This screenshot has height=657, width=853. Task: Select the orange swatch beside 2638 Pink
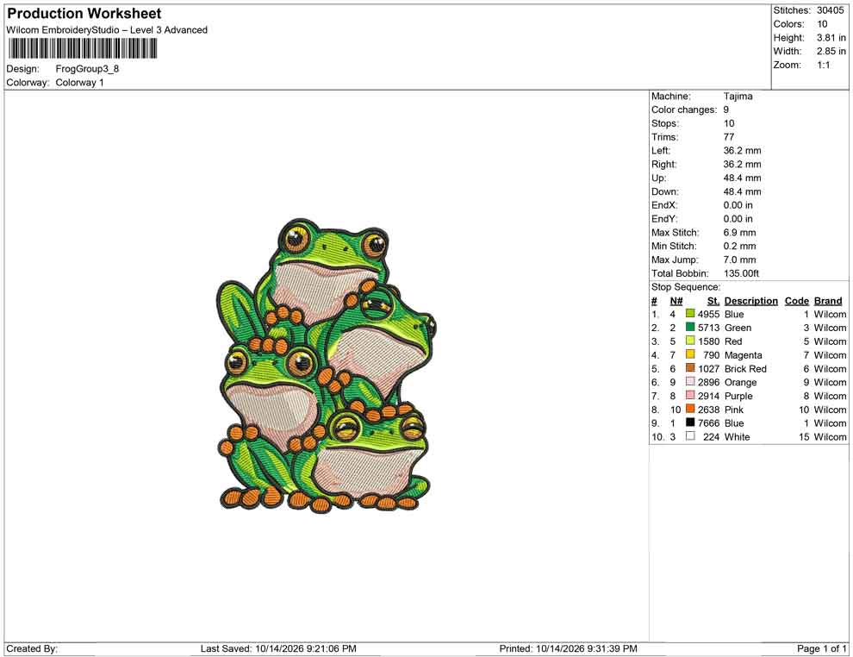pyautogui.click(x=690, y=409)
